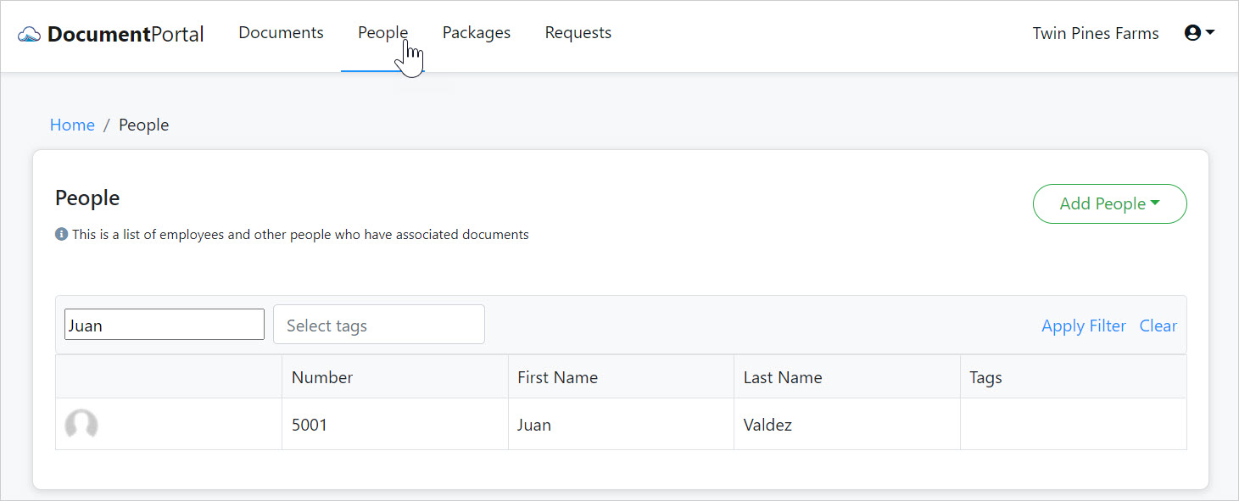Clear the filter using the Clear link
The width and height of the screenshot is (1239, 501).
click(x=1158, y=326)
